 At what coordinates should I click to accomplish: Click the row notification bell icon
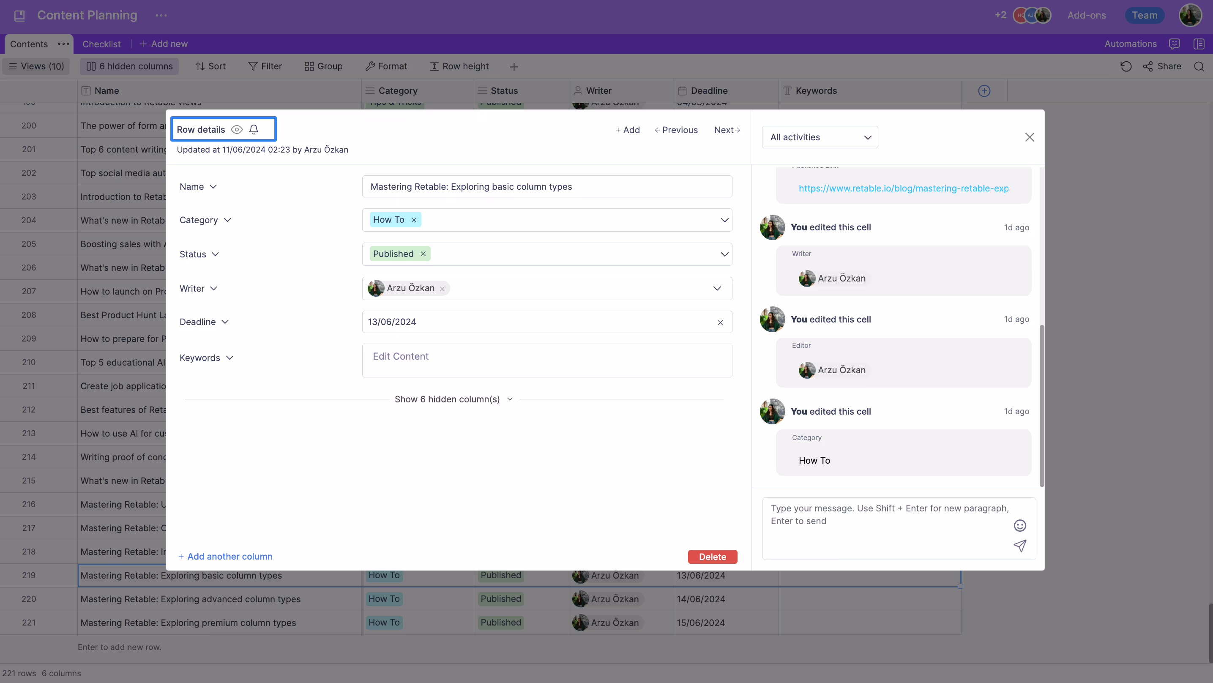[254, 129]
